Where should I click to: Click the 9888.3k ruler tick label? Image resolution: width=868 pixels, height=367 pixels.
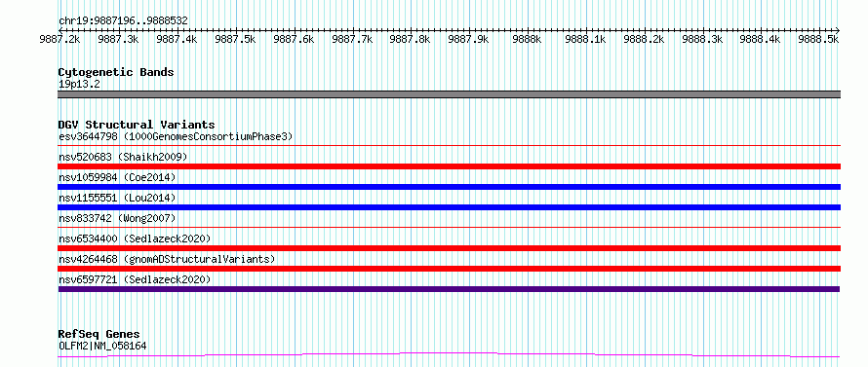click(702, 39)
